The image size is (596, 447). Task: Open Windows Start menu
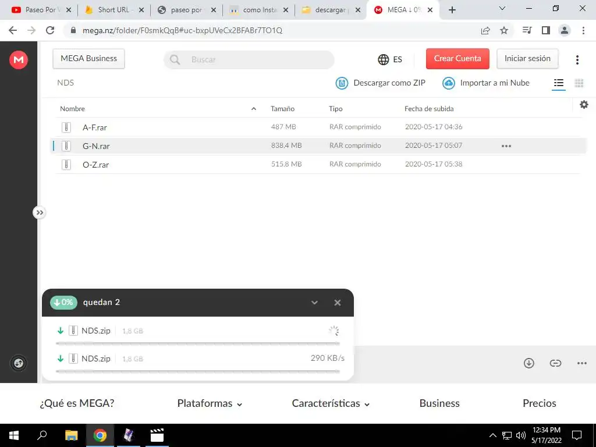tap(14, 435)
